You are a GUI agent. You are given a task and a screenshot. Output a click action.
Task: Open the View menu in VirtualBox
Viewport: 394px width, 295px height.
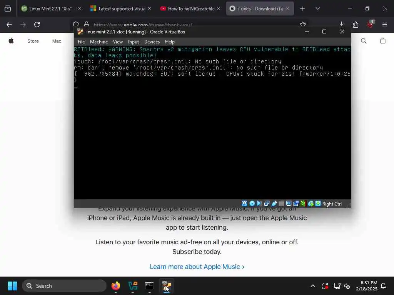(x=118, y=41)
